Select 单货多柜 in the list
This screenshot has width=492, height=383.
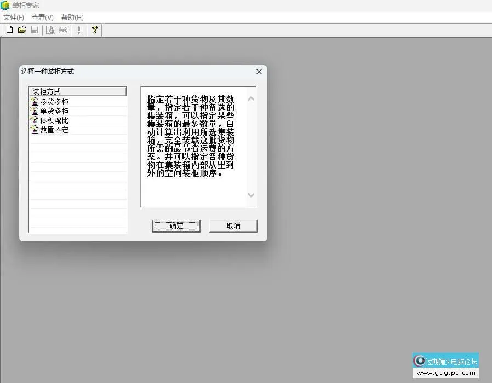pos(54,111)
